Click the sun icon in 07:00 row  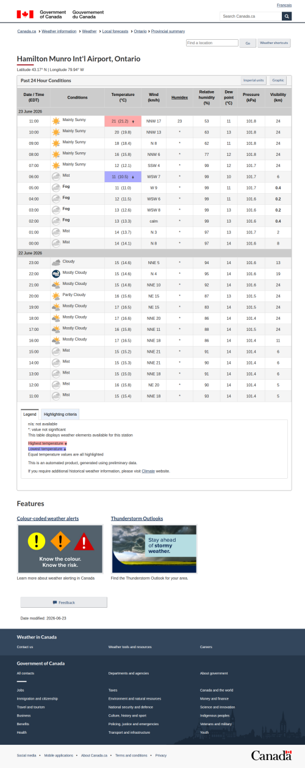[56, 165]
